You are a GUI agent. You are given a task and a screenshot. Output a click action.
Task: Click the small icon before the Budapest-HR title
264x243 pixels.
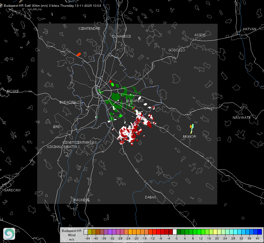coord(1,6)
